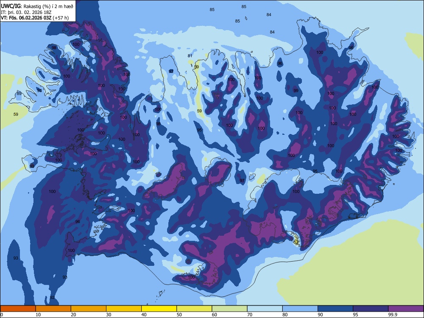The width and height of the screenshot is (424, 318).
Task: Click the '89' humidity value near the west coast
Action: 19,94
